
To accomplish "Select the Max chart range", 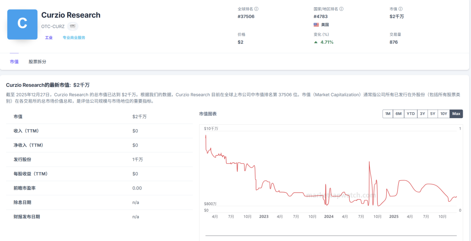I will (456, 114).
